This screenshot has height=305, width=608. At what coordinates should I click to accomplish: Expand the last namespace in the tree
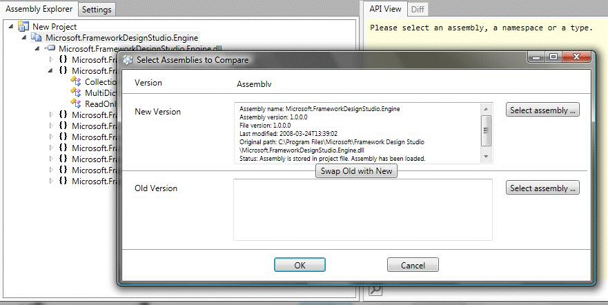pyautogui.click(x=50, y=181)
